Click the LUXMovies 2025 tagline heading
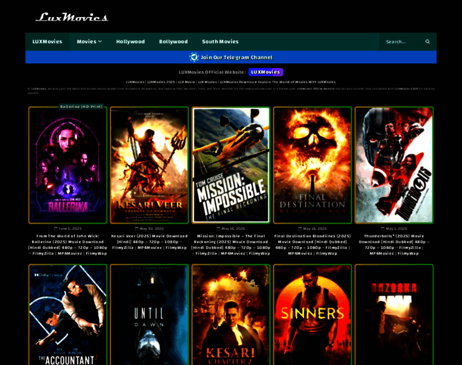Viewport: 462px width, 365px height. 231,82
